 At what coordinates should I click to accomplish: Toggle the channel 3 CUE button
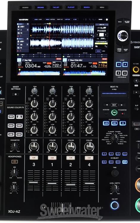[x=34, y=158]
